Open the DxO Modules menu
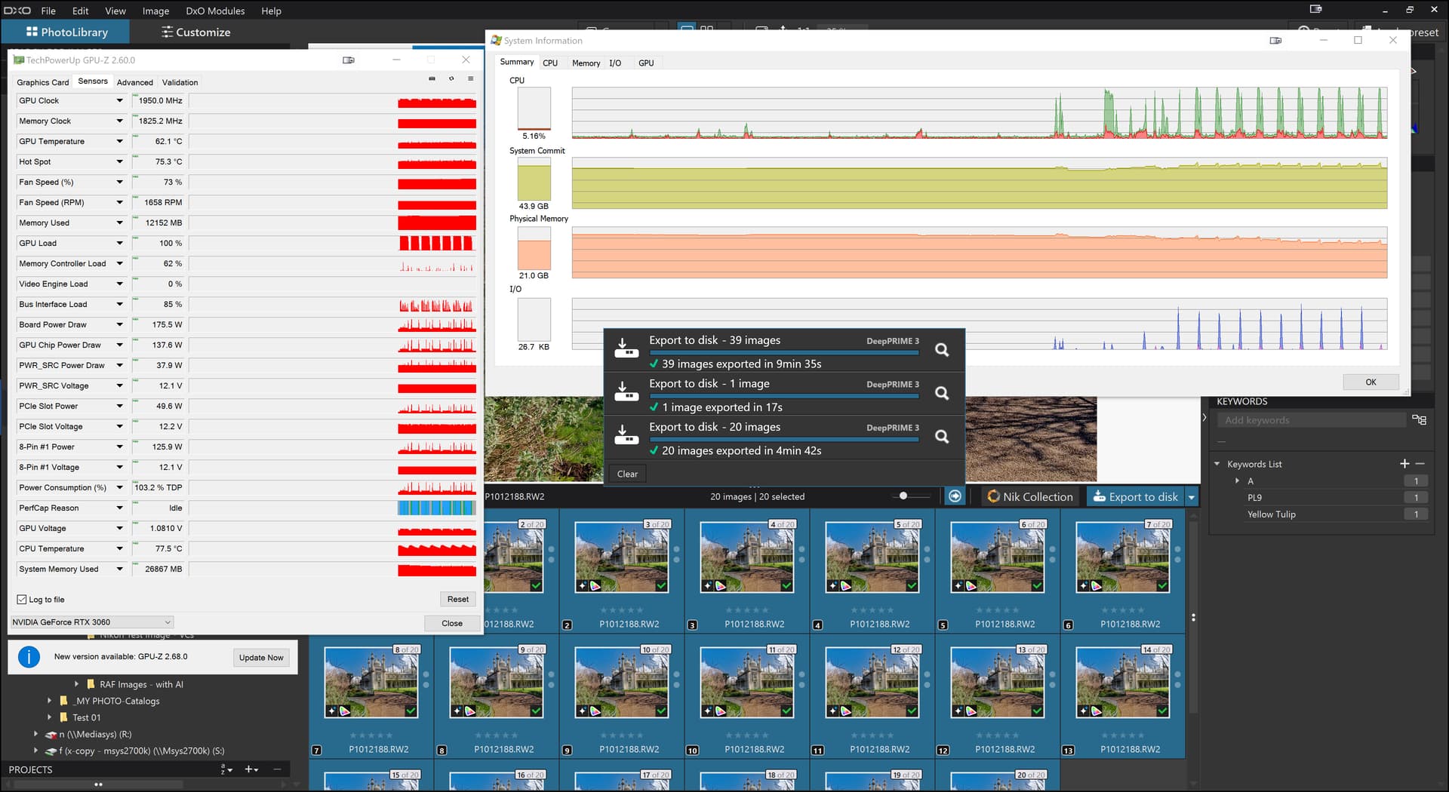The height and width of the screenshot is (792, 1449). click(x=215, y=11)
